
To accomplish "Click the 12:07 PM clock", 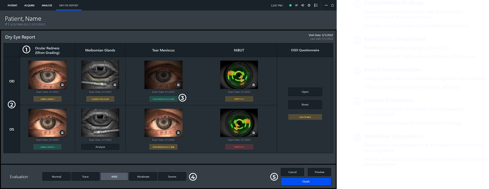I will pyautogui.click(x=276, y=5).
